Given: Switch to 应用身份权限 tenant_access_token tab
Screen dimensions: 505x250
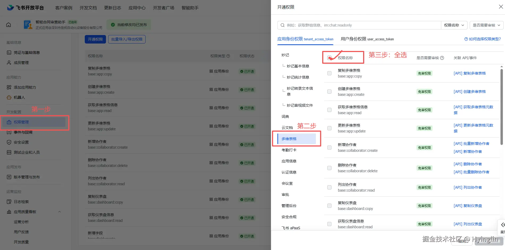Looking at the screenshot, I should [x=305, y=39].
